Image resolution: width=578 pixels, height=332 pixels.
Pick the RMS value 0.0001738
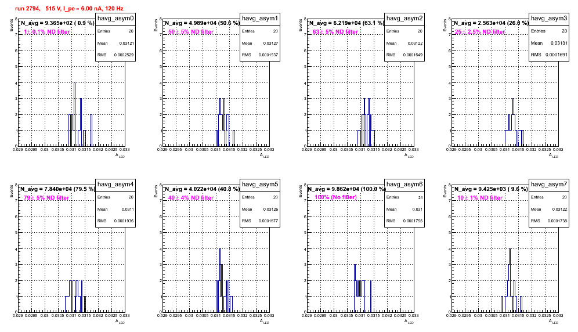click(558, 221)
